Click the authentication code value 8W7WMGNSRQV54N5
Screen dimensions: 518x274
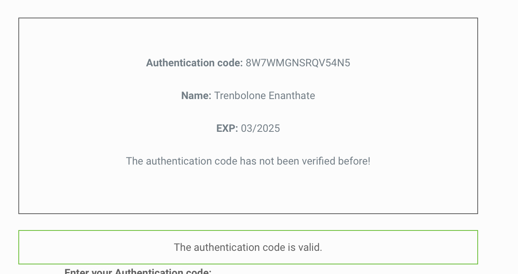[x=298, y=63]
